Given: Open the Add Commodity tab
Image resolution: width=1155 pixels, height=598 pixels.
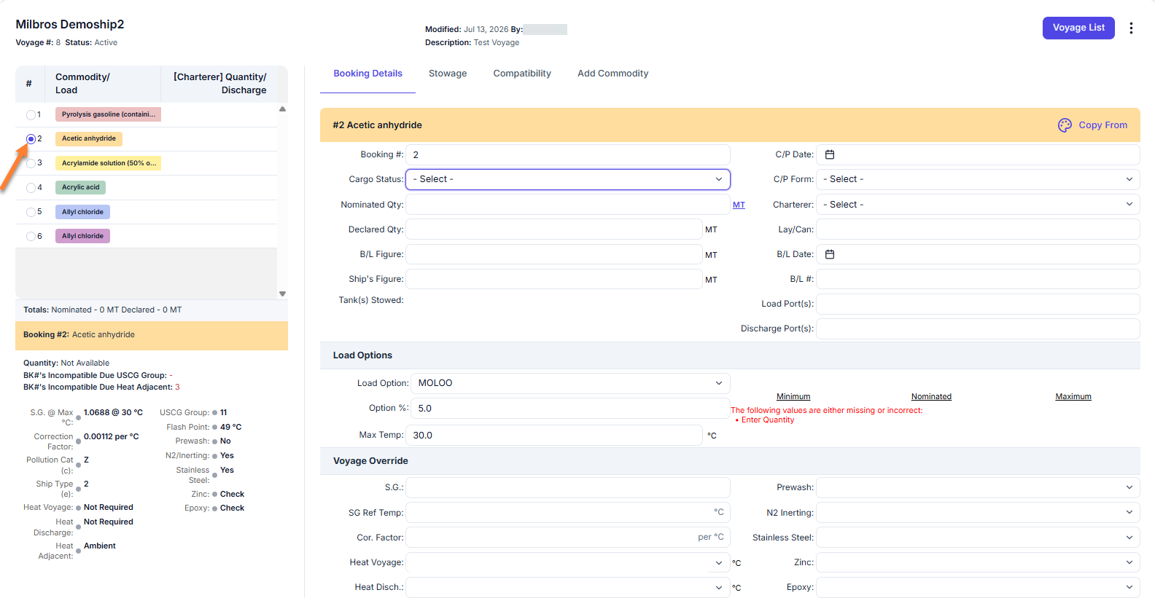Looking at the screenshot, I should coord(612,74).
